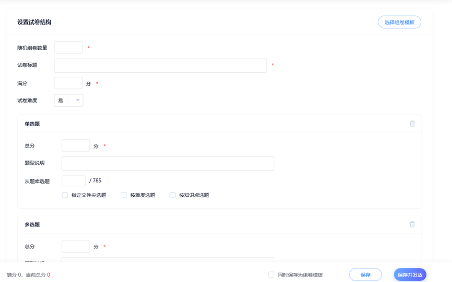Click the 多选题 section title

click(32, 224)
